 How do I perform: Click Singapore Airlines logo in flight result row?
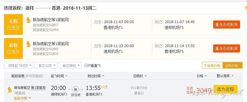(9, 89)
